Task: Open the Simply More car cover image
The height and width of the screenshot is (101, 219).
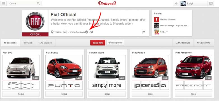Action: tap(107, 68)
